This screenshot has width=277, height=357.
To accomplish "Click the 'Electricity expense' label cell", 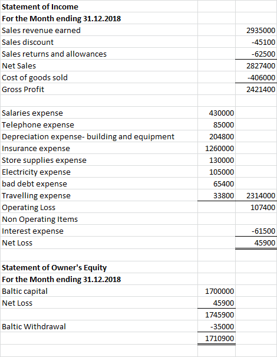I will pyautogui.click(x=99, y=172).
